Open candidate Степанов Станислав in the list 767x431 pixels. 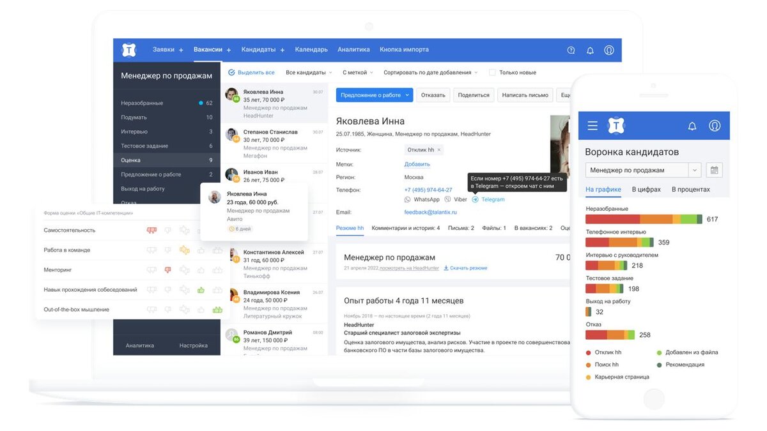(274, 144)
